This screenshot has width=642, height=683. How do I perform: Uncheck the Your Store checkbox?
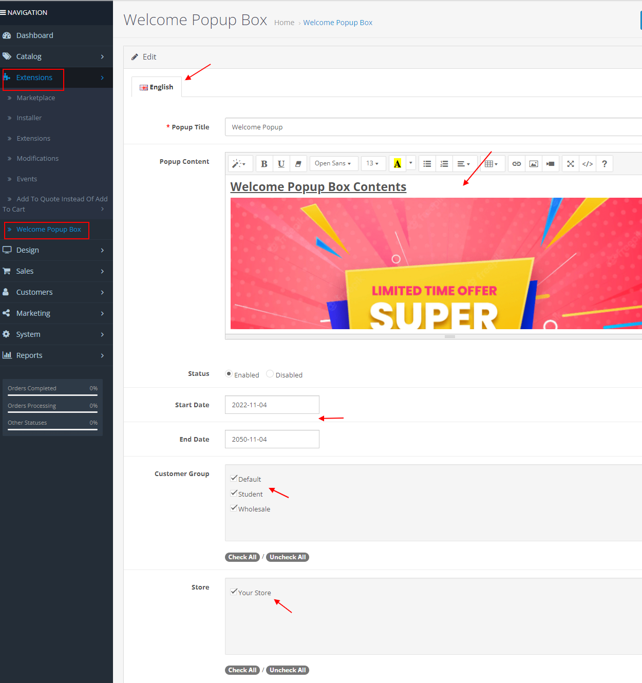pos(234,591)
